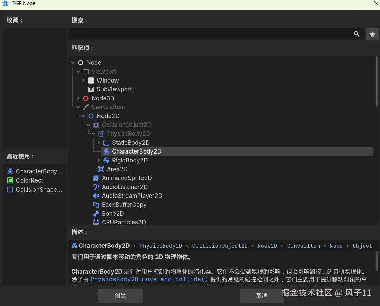Viewport: 380px width, 306px height.
Task: Expand the StaticBody2D branch
Action: (x=98, y=143)
